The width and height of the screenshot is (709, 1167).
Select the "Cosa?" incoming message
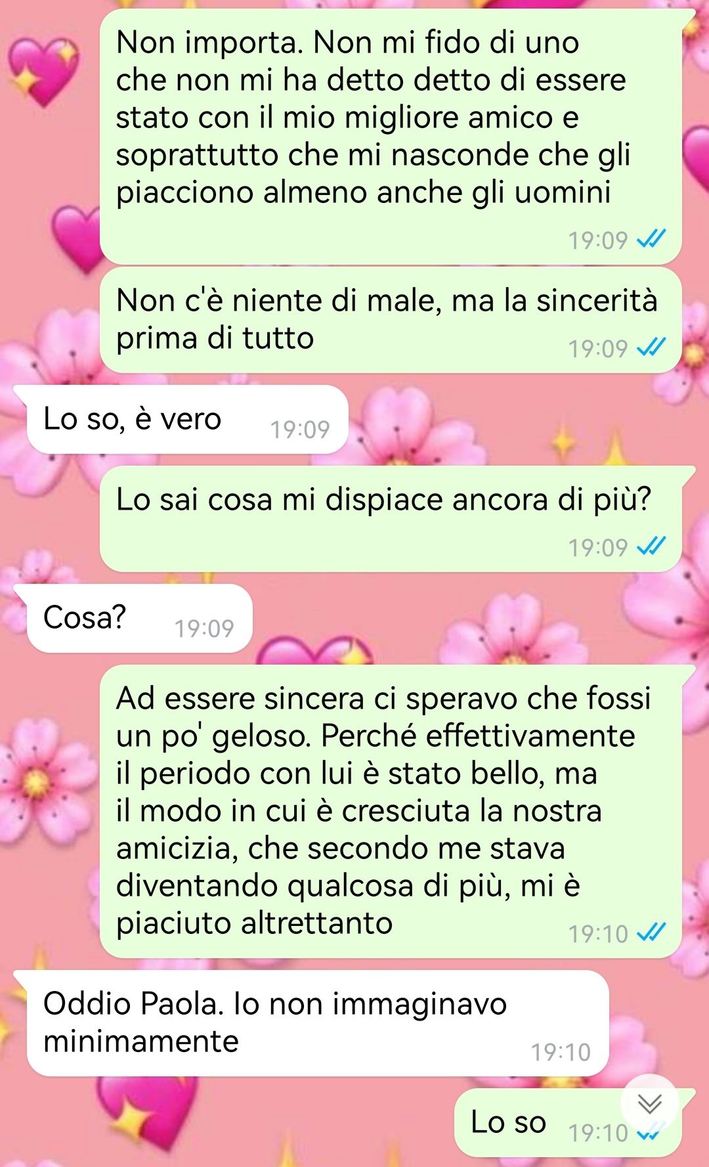click(139, 618)
